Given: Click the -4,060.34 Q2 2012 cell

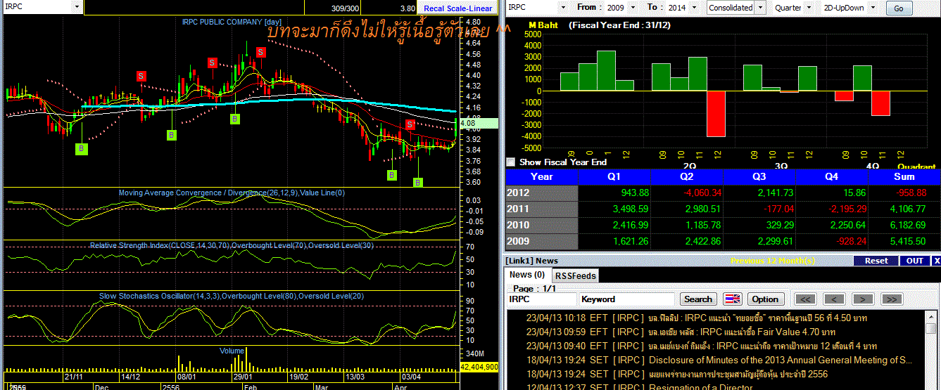Looking at the screenshot, I should click(x=687, y=193).
